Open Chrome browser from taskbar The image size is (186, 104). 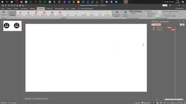point(21,2)
